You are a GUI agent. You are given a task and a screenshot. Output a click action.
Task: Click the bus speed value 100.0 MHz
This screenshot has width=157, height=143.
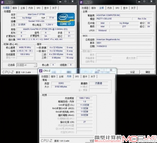25,54
